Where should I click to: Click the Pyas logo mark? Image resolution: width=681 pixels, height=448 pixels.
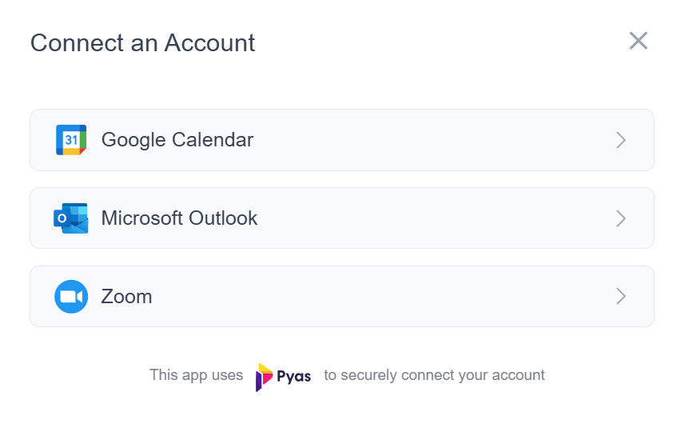(x=264, y=377)
